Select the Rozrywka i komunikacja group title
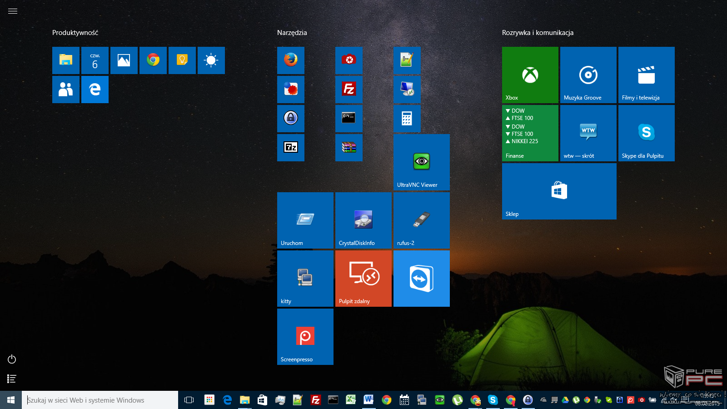 pyautogui.click(x=538, y=33)
